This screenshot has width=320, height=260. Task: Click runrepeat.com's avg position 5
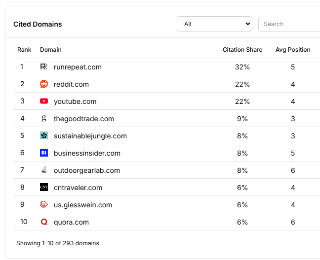pyautogui.click(x=293, y=67)
